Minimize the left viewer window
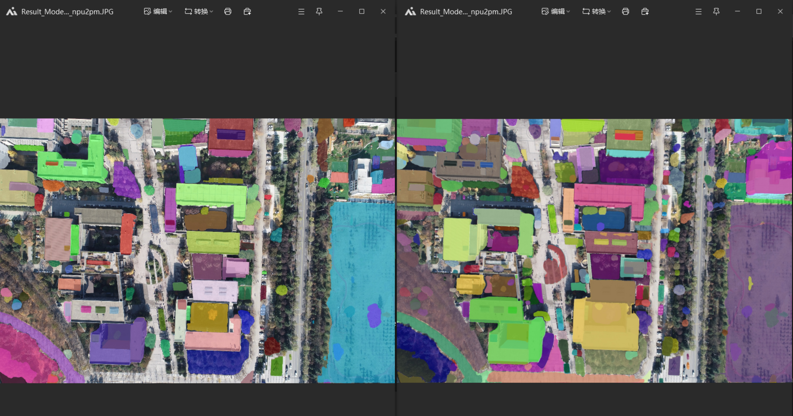The height and width of the screenshot is (416, 793). coord(340,12)
